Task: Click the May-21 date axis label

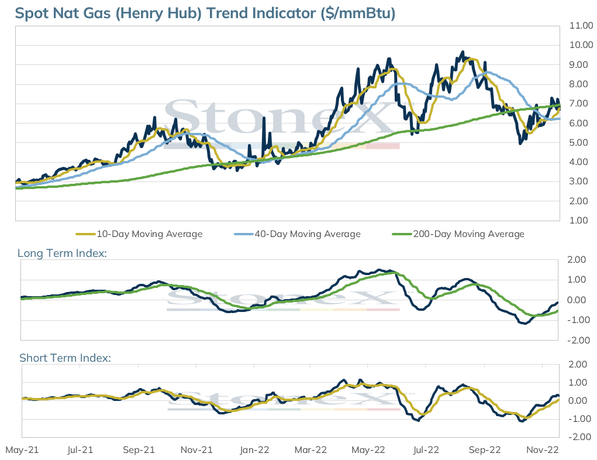Action: 22,450
